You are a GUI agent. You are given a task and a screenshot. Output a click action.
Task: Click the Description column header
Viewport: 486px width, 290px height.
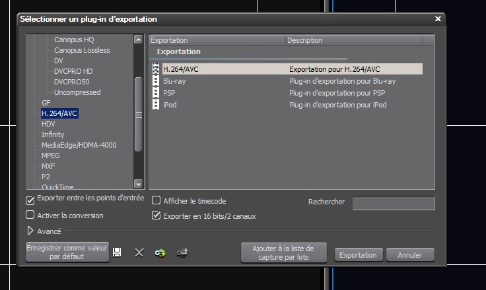point(354,40)
